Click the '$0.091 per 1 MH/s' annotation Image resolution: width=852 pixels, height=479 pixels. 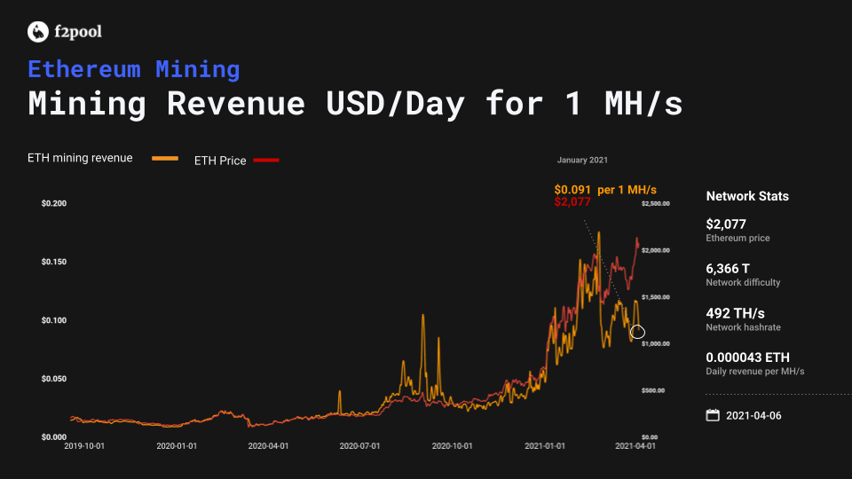pyautogui.click(x=605, y=190)
